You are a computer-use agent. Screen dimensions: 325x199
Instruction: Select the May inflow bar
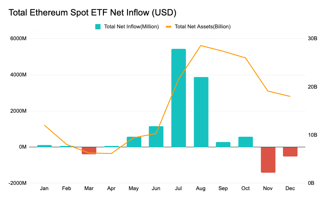tap(134, 142)
